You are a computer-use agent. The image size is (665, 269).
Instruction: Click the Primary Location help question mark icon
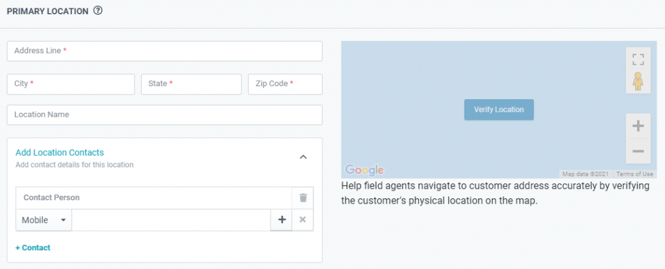(98, 11)
